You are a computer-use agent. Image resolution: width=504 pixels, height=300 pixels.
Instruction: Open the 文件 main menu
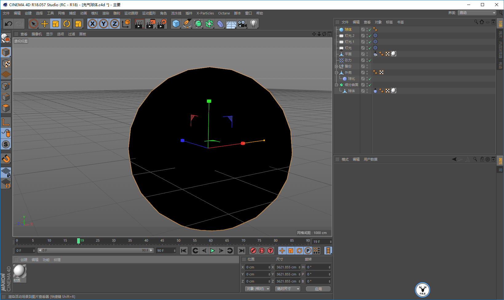tap(6, 13)
